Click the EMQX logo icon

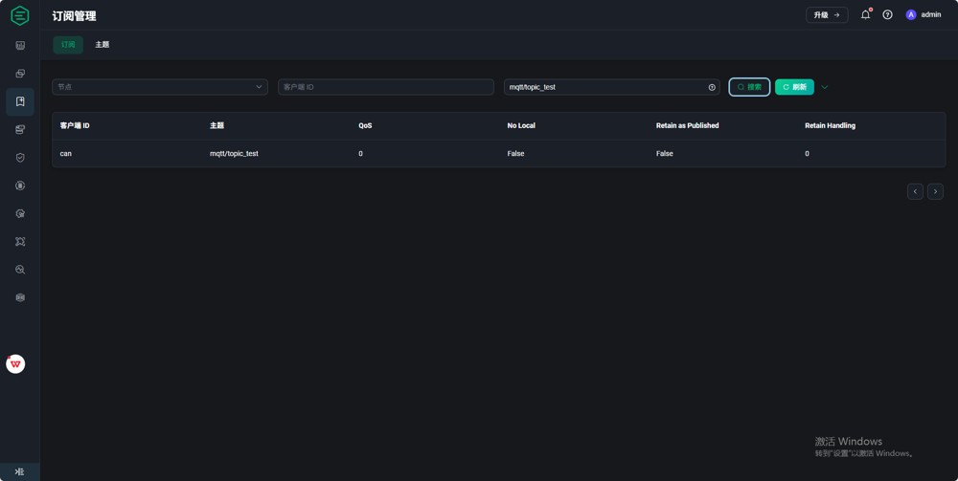[x=19, y=15]
